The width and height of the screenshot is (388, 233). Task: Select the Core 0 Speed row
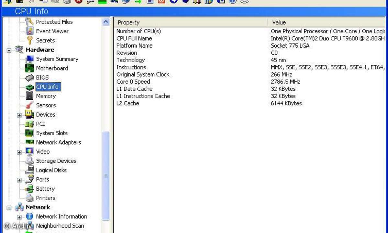250,82
